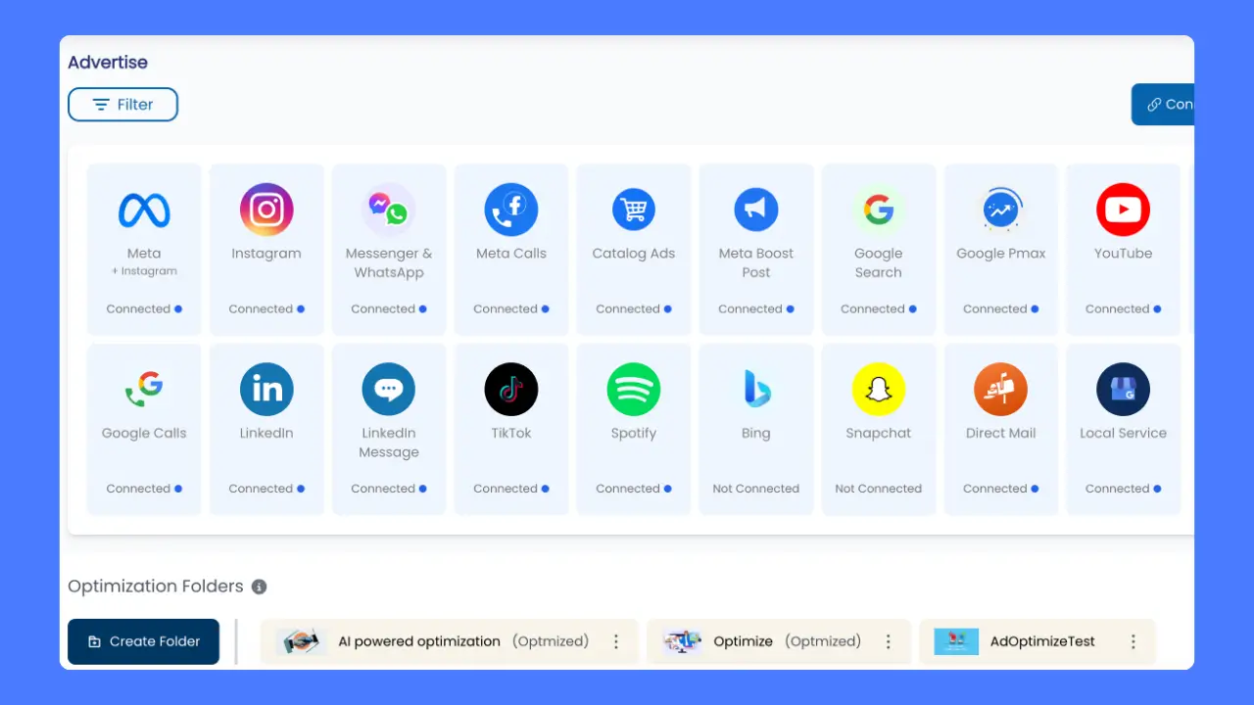Open the Optimize folder thumbnail
Viewport: 1254px width, 705px height.
point(682,641)
